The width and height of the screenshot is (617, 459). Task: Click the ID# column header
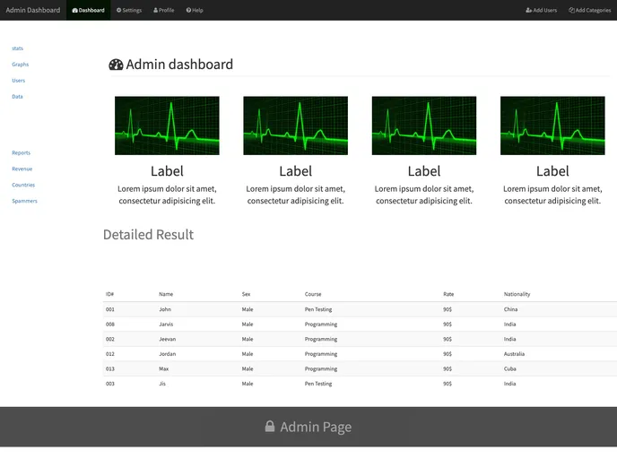pos(109,294)
